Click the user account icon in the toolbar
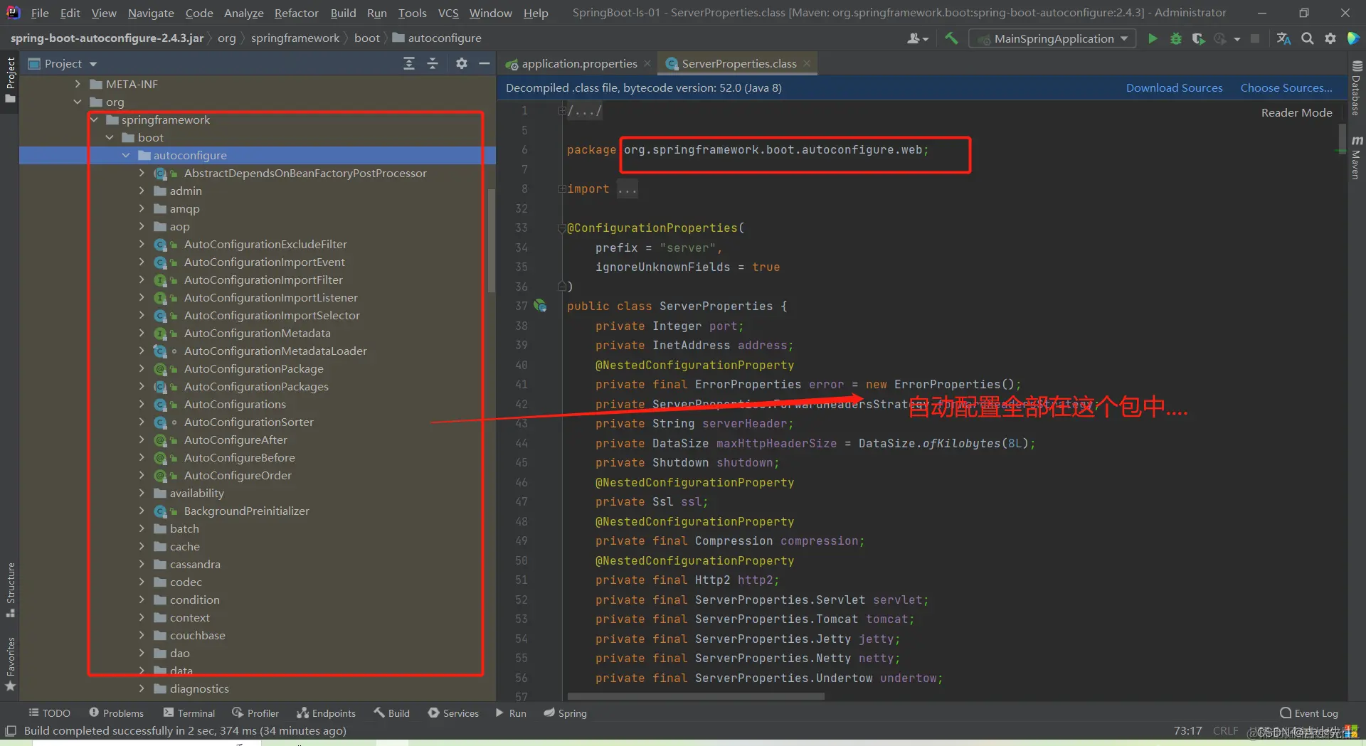The image size is (1366, 746). point(917,38)
